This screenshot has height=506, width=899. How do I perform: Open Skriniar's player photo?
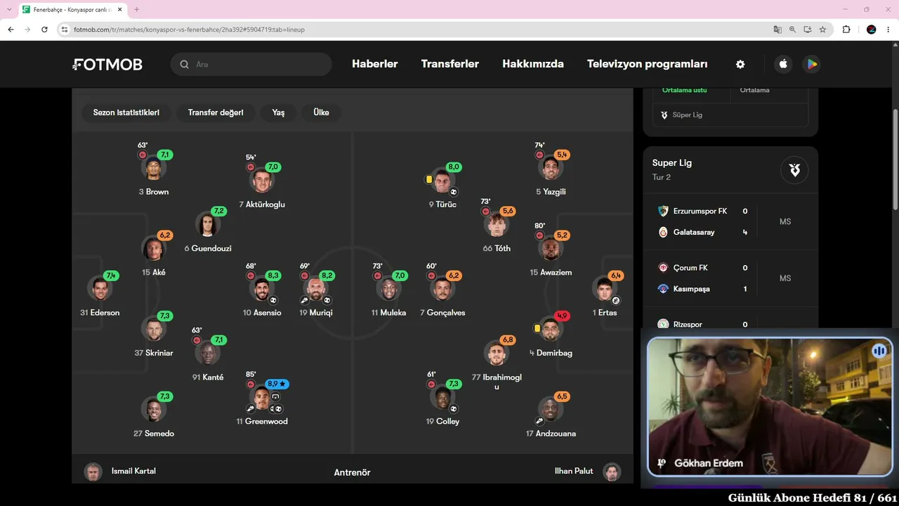pos(154,330)
